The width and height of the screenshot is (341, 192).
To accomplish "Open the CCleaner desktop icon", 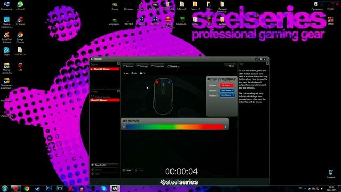I will pyautogui.click(x=20, y=21).
